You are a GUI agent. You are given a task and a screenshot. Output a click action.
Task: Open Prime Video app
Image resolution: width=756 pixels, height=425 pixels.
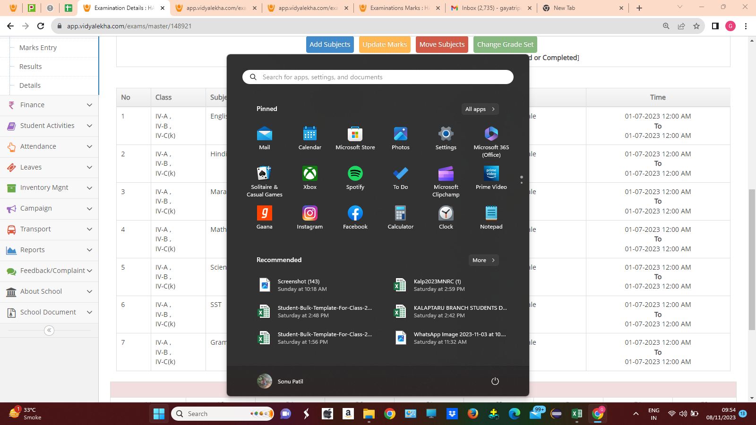click(491, 178)
